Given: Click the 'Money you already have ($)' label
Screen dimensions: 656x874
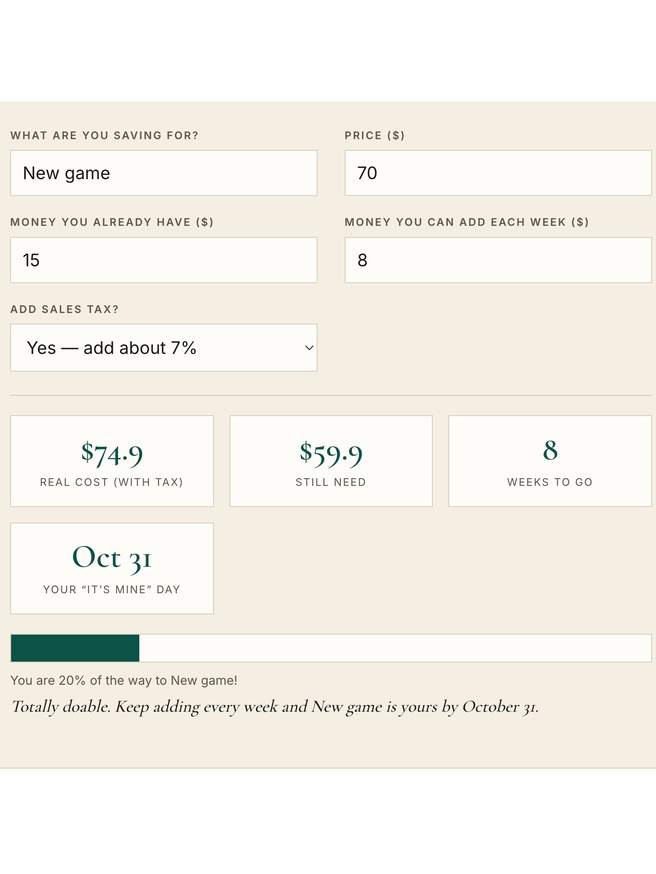Looking at the screenshot, I should pos(112,222).
